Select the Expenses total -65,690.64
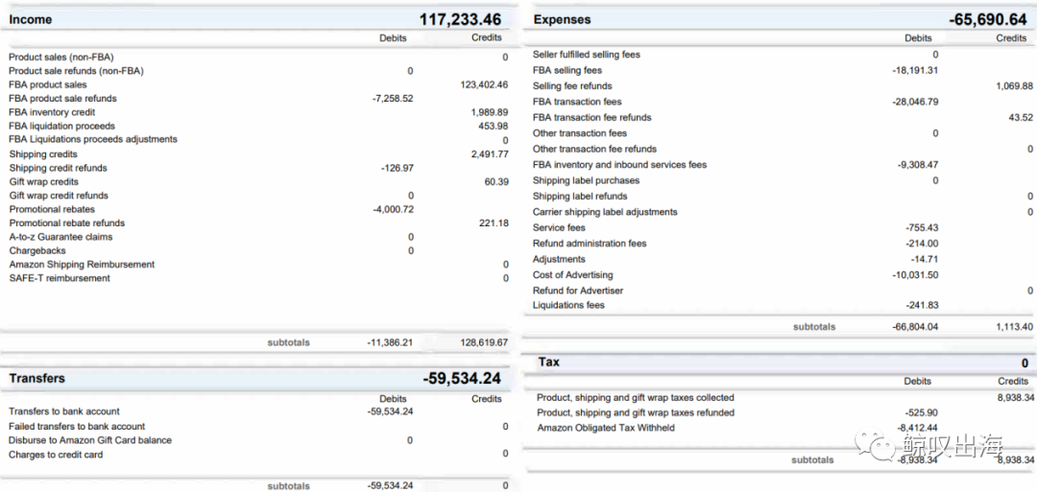This screenshot has width=1037, height=492. click(985, 19)
